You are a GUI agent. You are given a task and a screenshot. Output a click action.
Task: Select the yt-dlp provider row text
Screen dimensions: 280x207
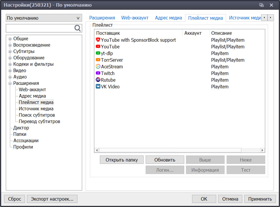click(107, 53)
